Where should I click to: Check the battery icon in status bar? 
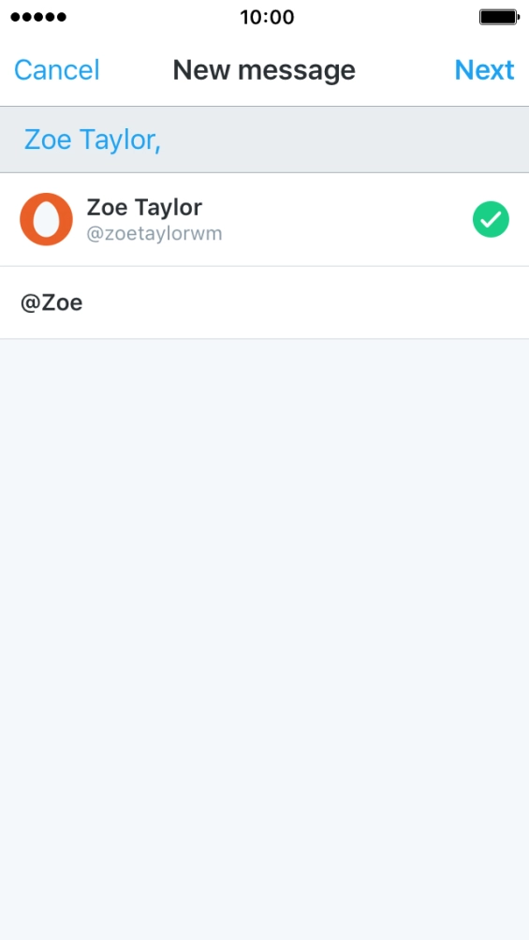(499, 17)
